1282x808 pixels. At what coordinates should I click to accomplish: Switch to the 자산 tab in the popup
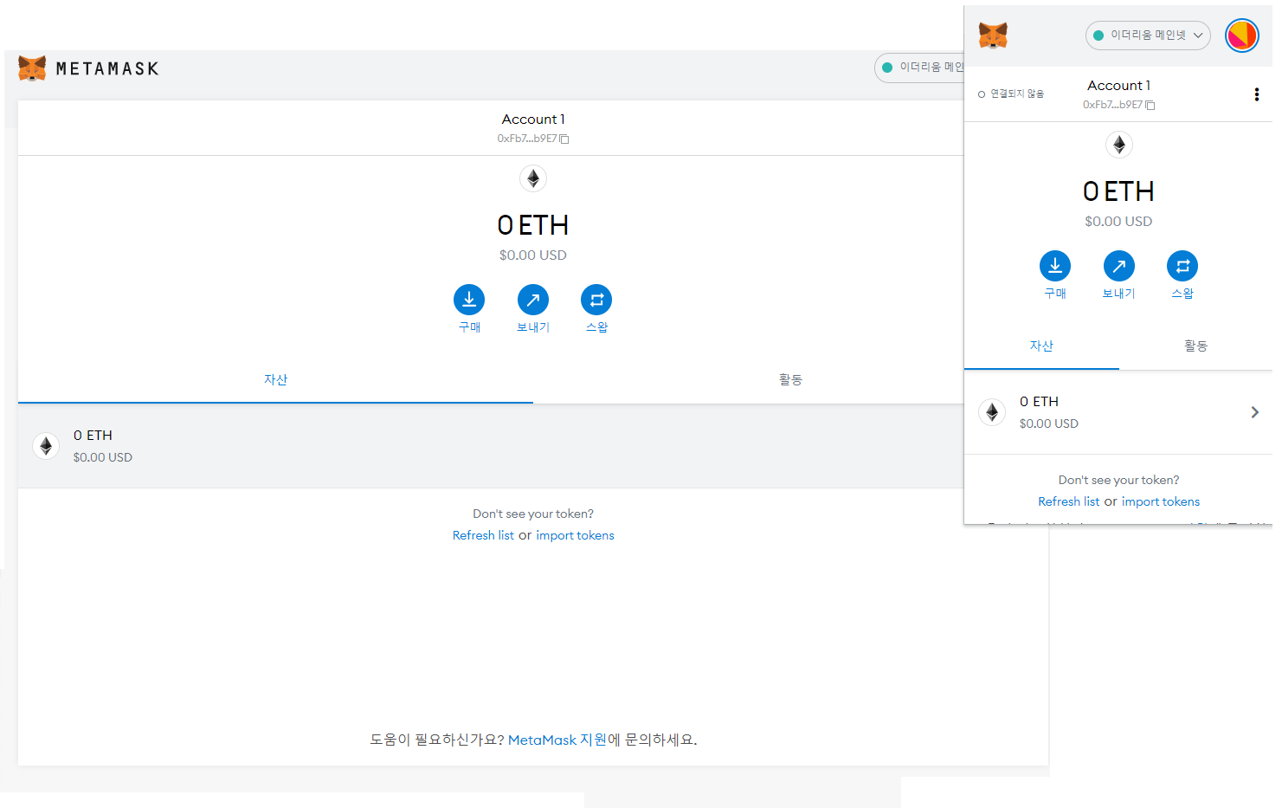[x=1041, y=346]
